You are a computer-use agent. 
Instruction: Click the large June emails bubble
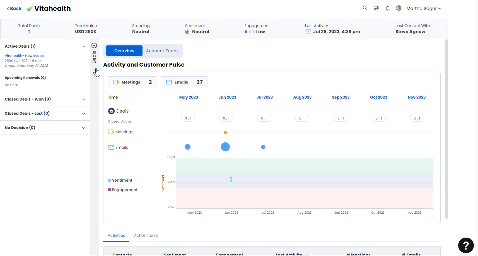(x=225, y=147)
